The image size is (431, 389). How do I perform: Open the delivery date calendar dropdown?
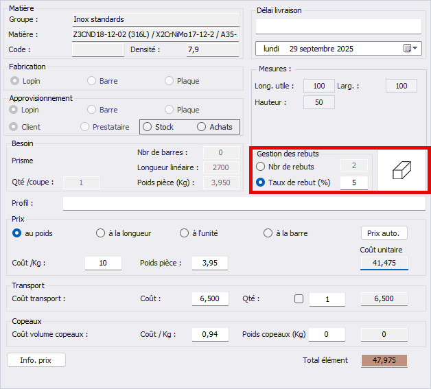(411, 49)
